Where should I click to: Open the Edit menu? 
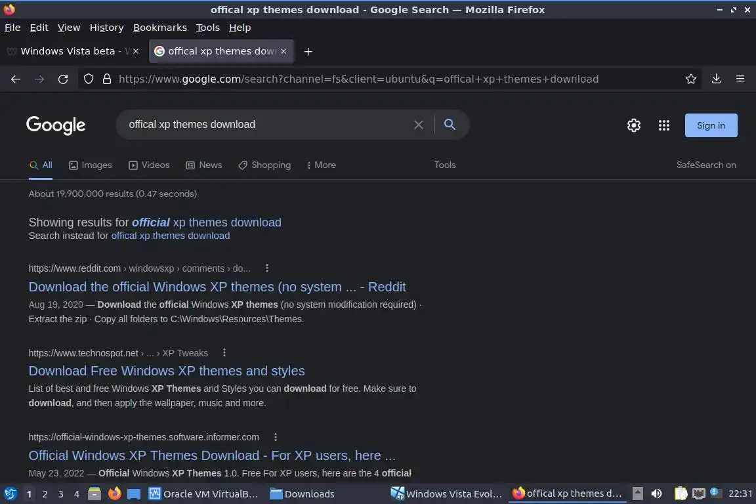tap(39, 28)
